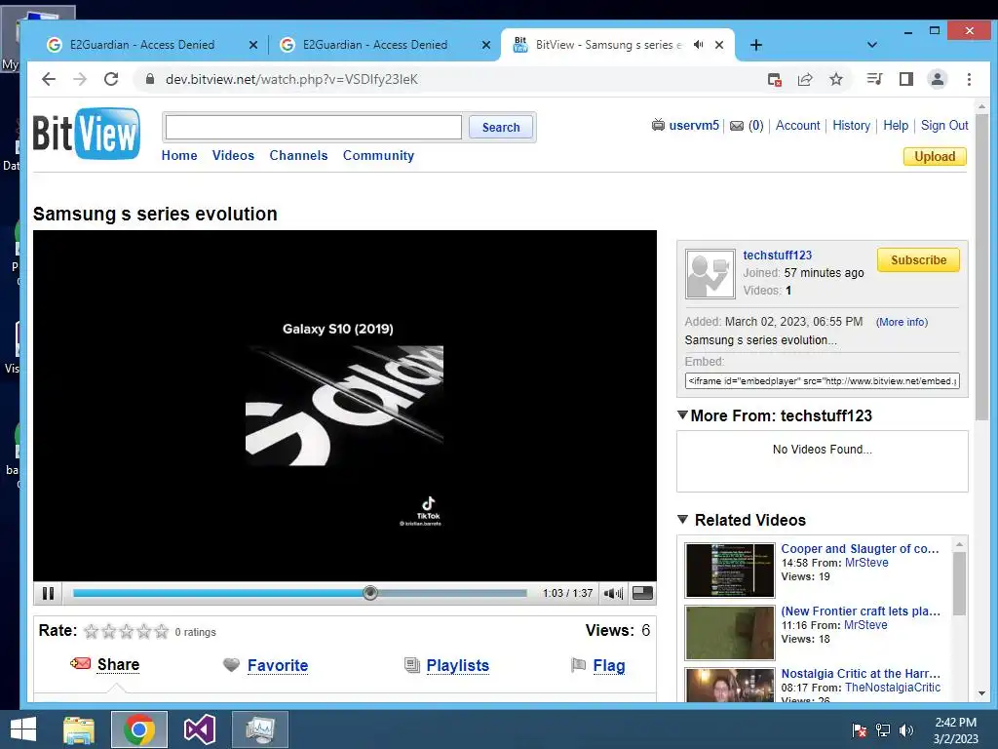Open the media control icon
998x749 pixels.
click(874, 79)
